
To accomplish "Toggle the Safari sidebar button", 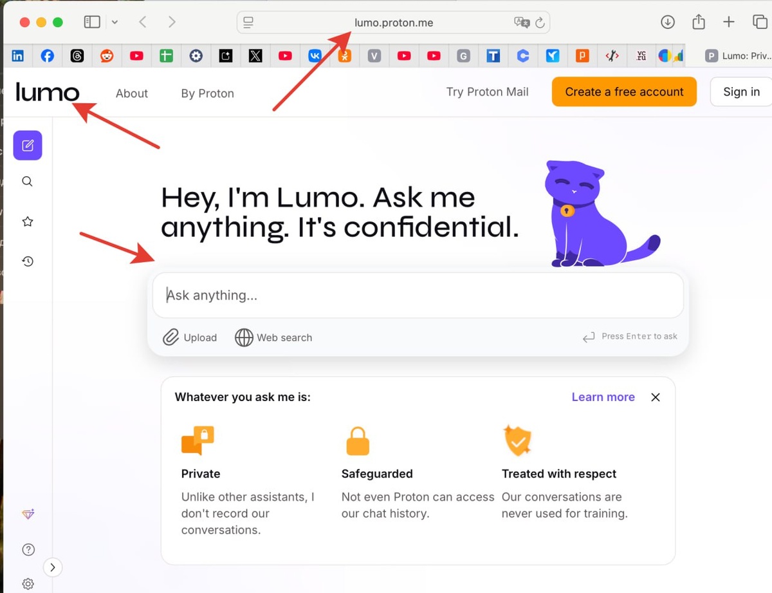I will coord(92,22).
